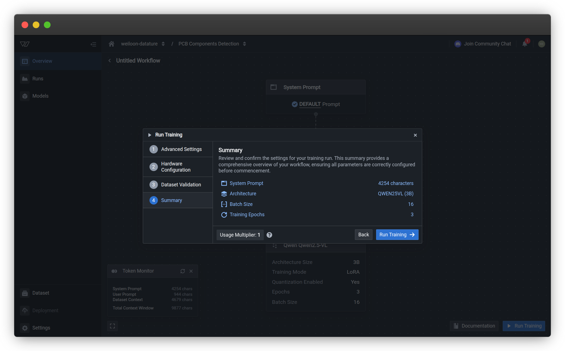Open Runs in left sidebar
Viewport: 565px width, 351px height.
38,79
